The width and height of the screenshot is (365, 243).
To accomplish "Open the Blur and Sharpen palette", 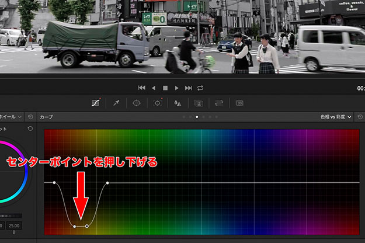I will pos(178,103).
